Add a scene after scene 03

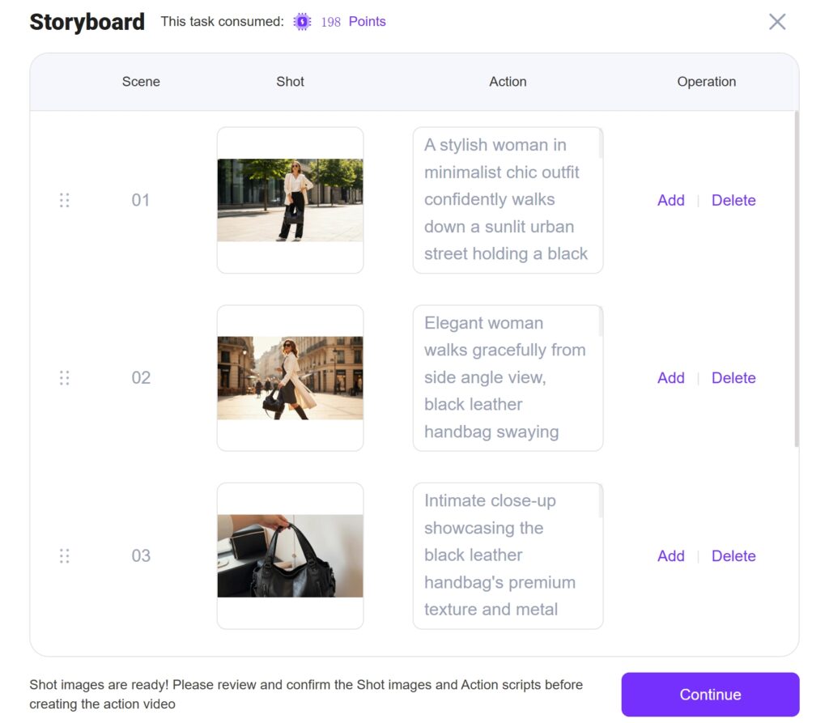[x=670, y=556]
